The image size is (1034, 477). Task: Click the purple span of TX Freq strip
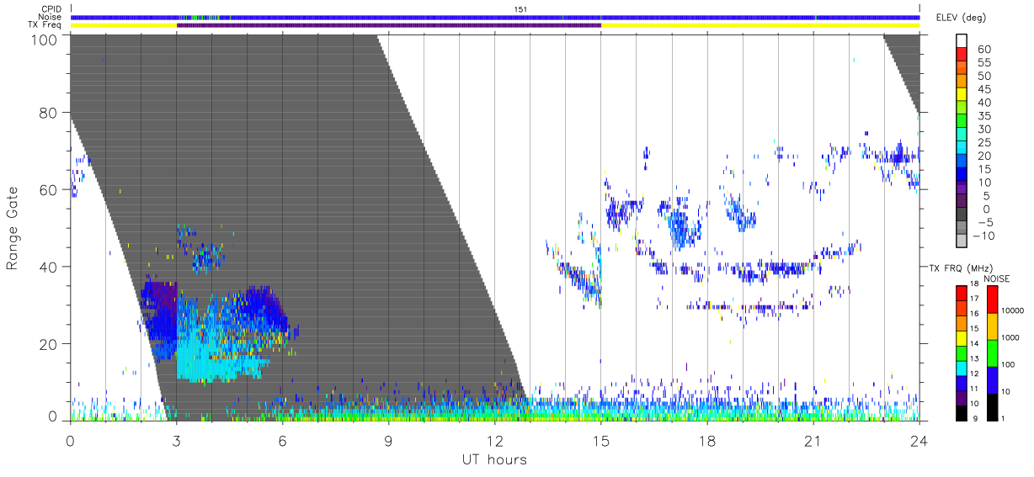pos(389,25)
